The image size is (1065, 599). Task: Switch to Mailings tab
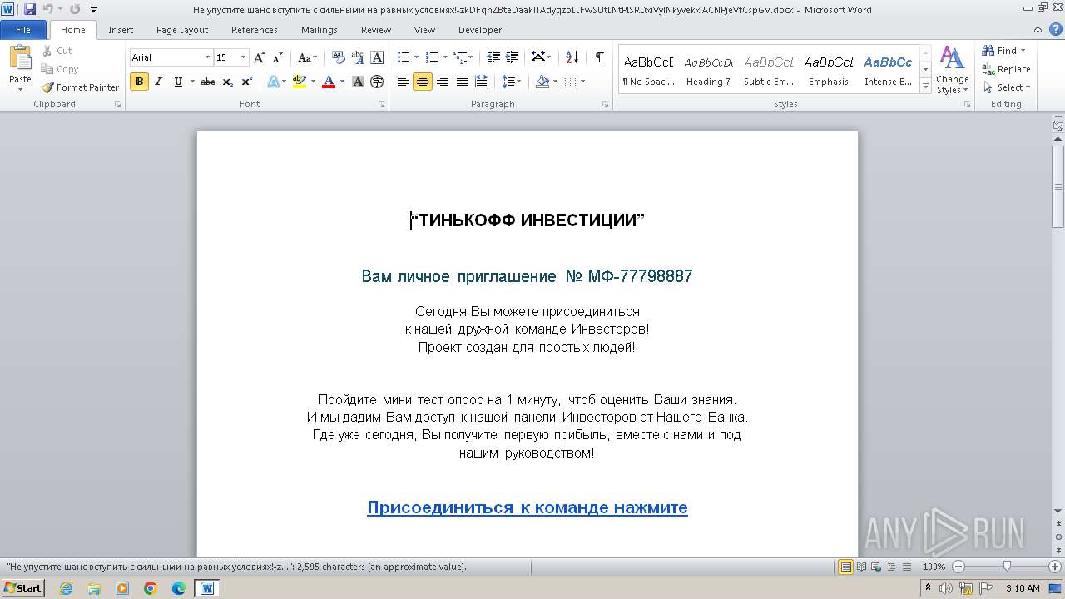[x=319, y=30]
